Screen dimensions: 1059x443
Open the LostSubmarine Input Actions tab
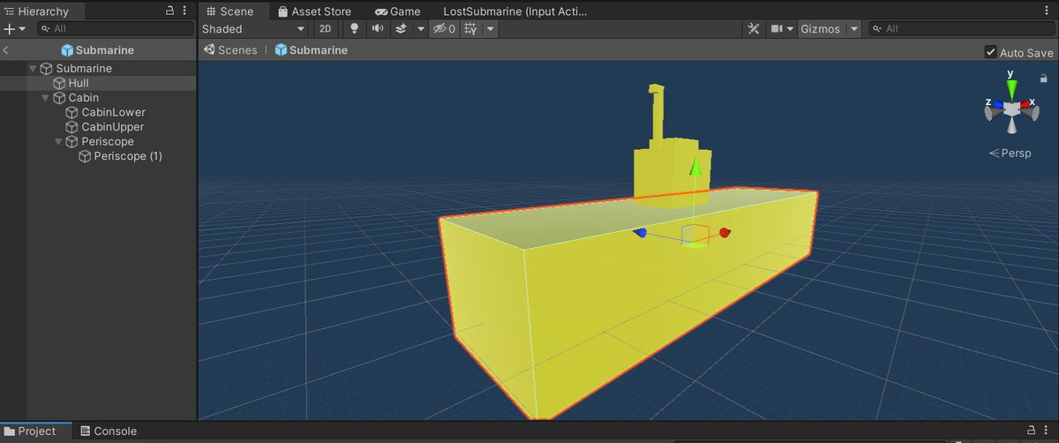514,11
